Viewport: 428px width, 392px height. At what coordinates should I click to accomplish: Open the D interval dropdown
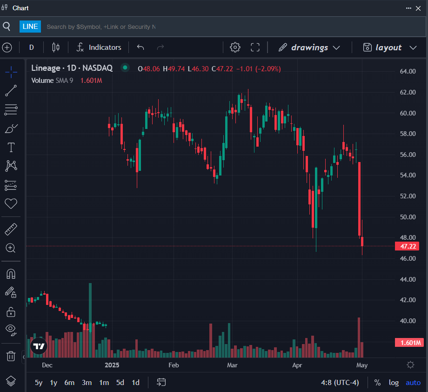click(32, 47)
